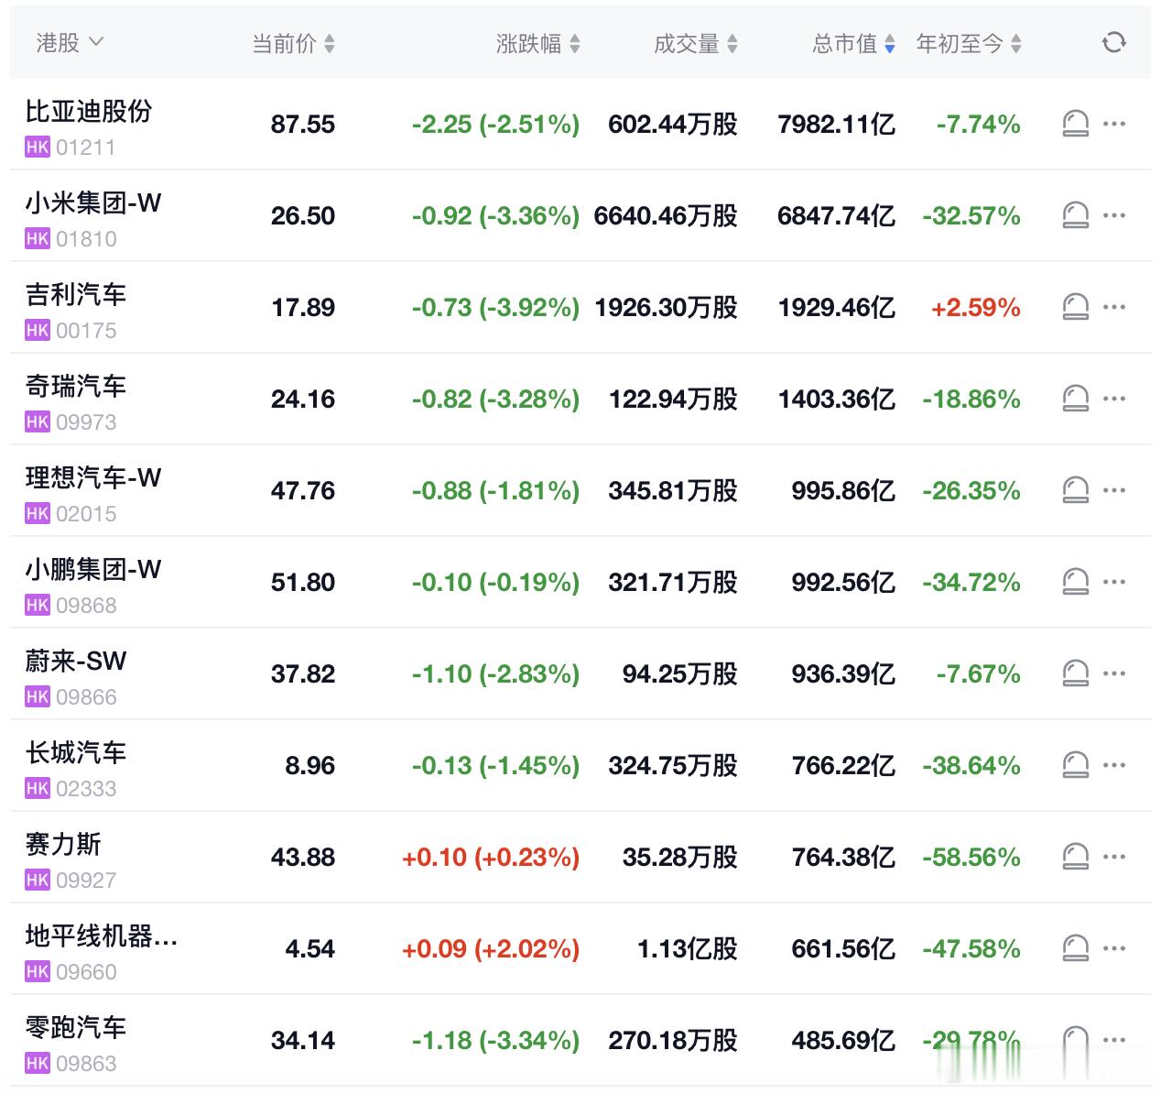
Task: Sort by 成交量 column
Action: click(x=695, y=43)
